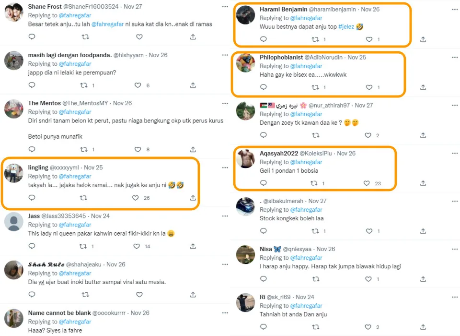460x336 pixels.
Task: Like Aqasyah2022's tweet with 23 likes
Action: click(367, 183)
